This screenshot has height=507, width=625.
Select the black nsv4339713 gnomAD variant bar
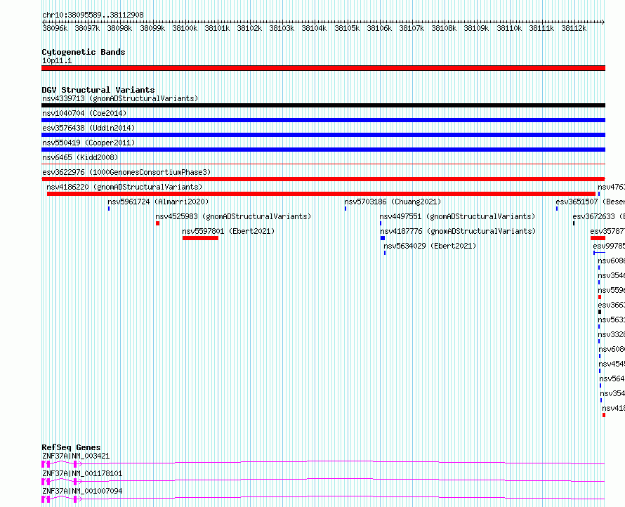click(323, 105)
